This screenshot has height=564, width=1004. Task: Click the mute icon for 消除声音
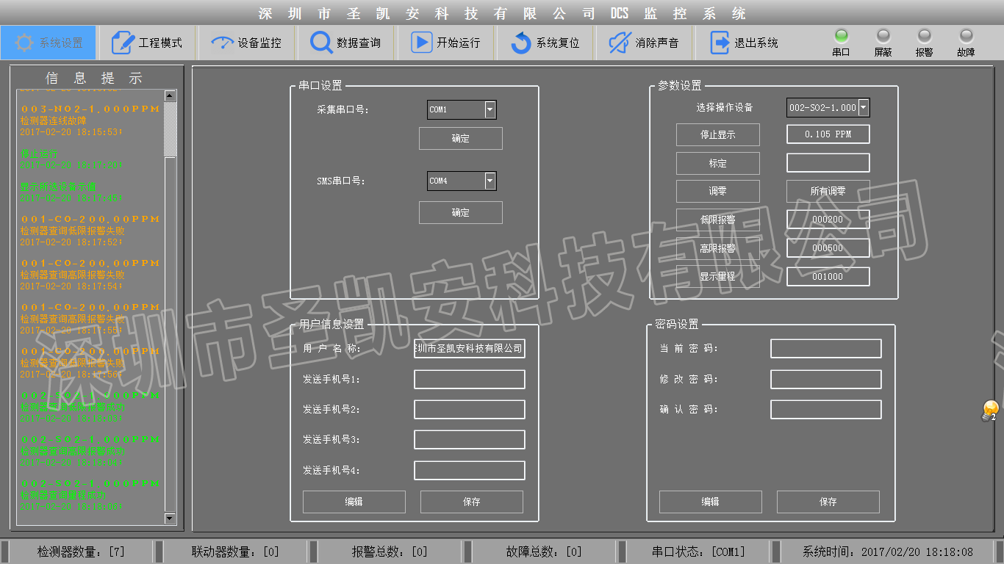(x=620, y=43)
